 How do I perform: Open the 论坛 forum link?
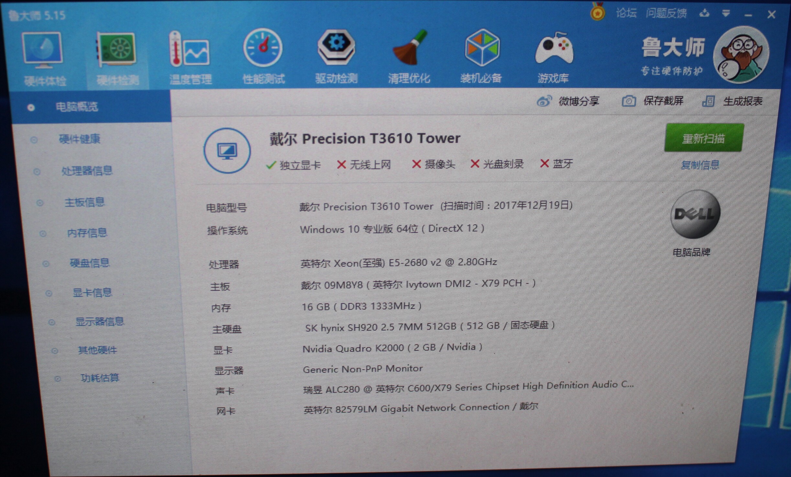[x=626, y=13]
